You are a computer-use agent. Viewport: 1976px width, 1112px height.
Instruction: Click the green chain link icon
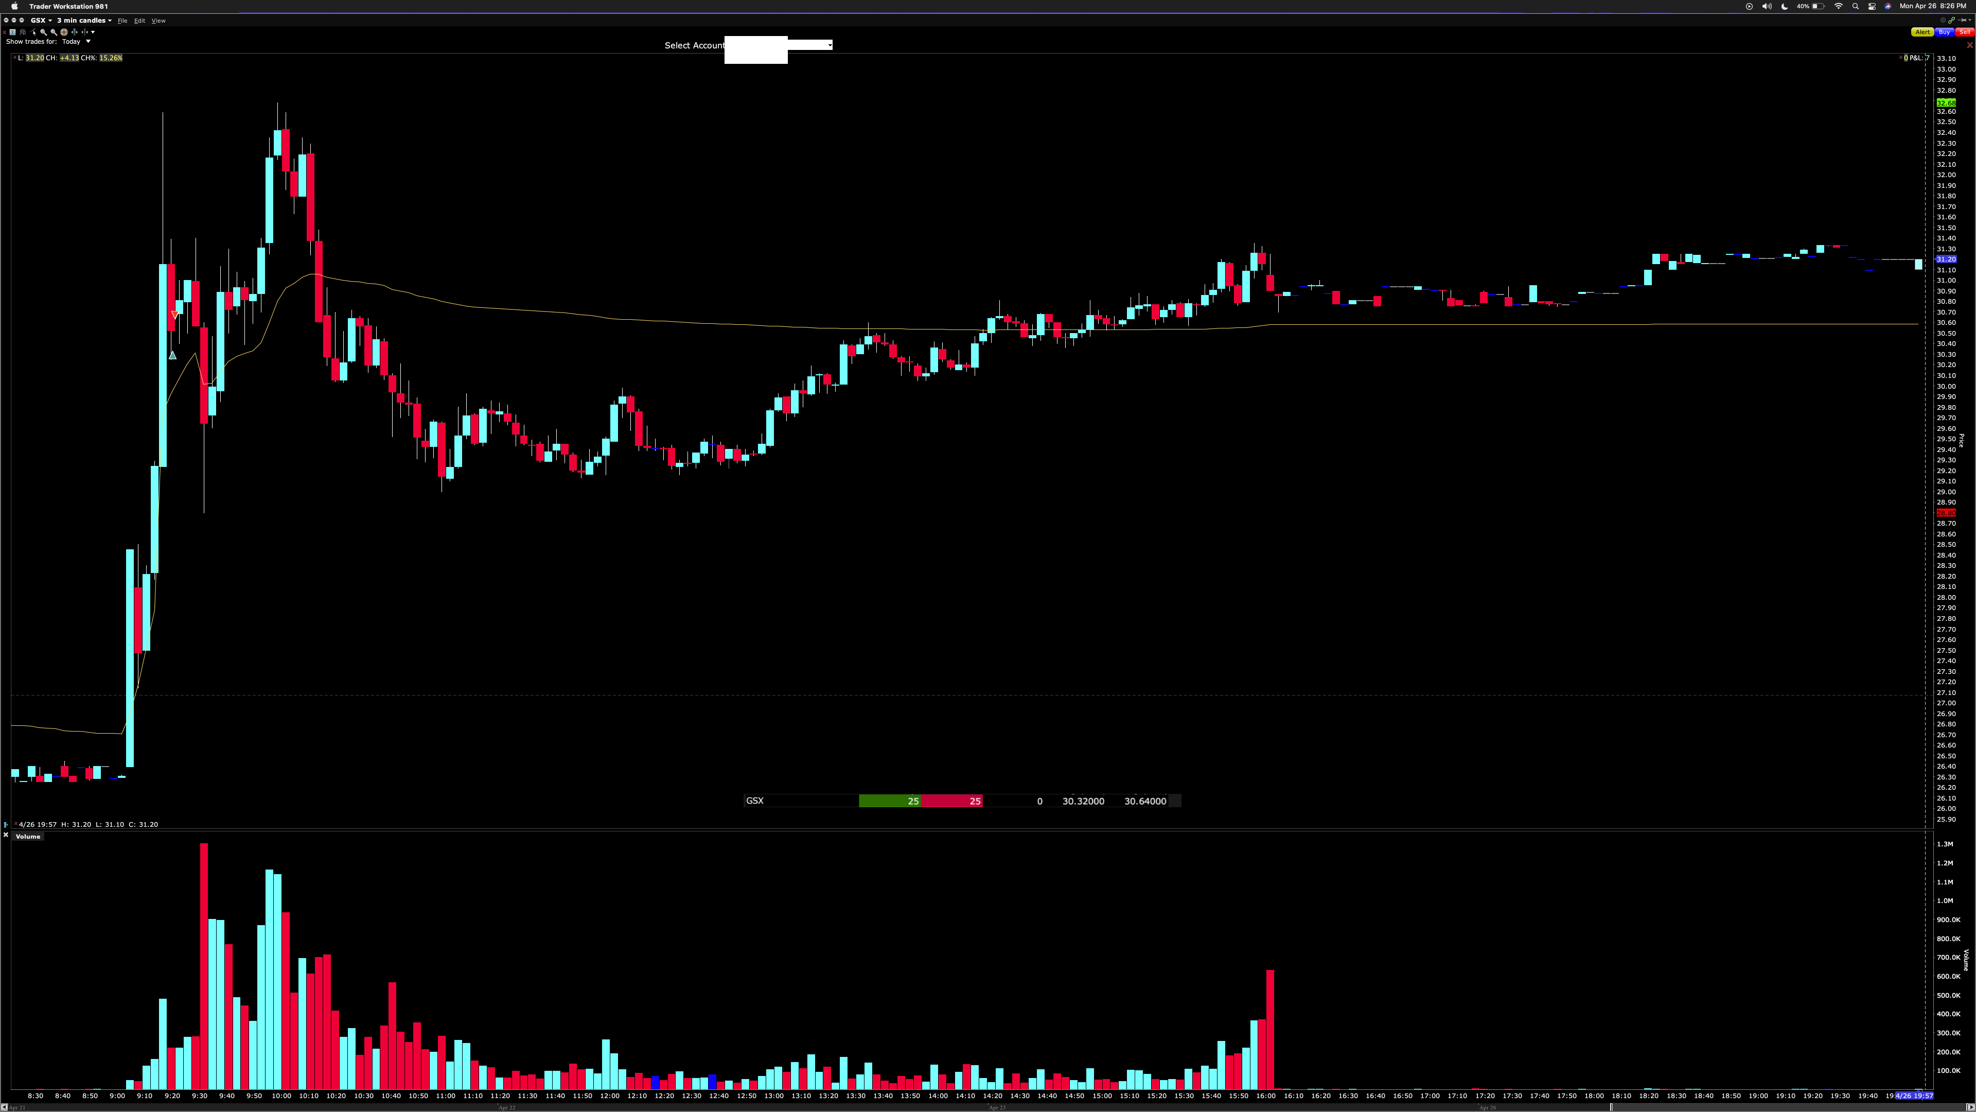point(1951,21)
